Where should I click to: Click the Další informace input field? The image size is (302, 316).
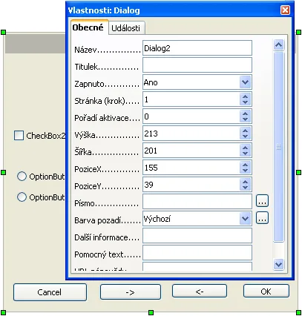click(x=197, y=236)
